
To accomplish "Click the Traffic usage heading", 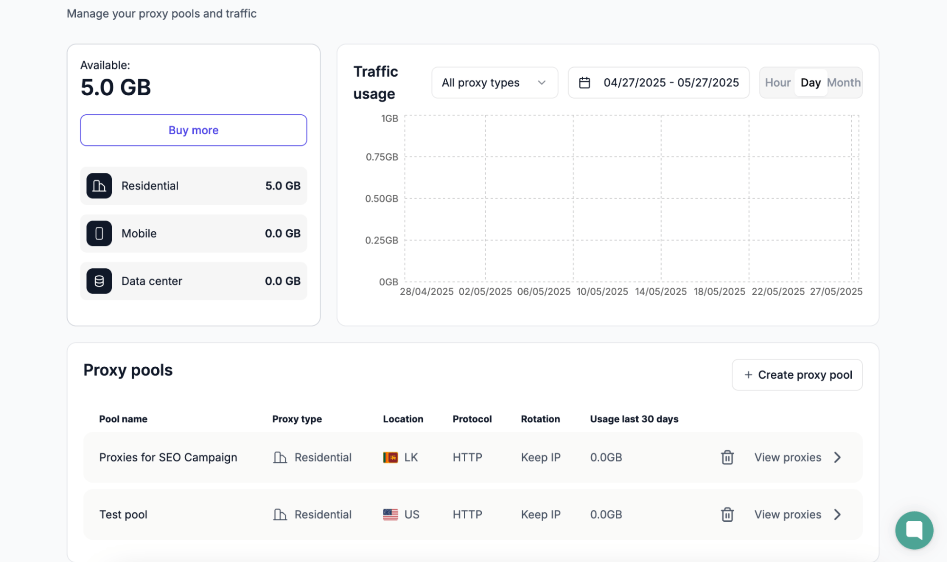I will tap(376, 82).
